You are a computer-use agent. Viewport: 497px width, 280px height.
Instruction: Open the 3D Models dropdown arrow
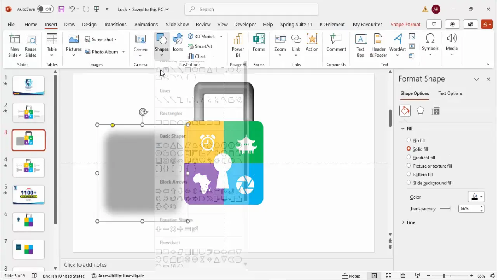click(x=221, y=36)
